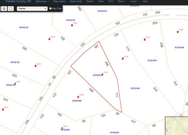Open the Select Tools menu

(76, 1)
